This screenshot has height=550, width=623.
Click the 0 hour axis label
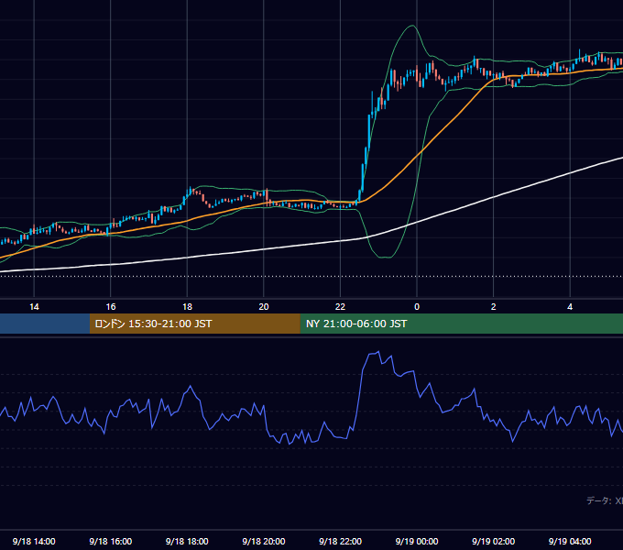coord(417,307)
